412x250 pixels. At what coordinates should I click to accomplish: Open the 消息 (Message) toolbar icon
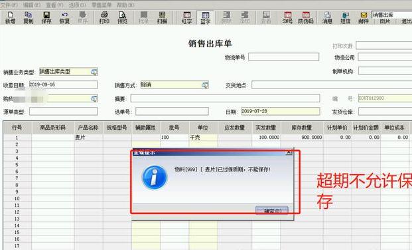tap(327, 18)
